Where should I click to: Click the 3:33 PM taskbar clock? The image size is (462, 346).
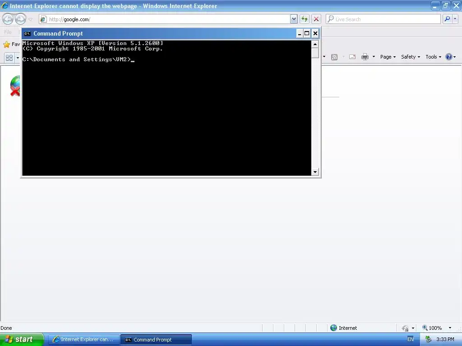click(445, 339)
